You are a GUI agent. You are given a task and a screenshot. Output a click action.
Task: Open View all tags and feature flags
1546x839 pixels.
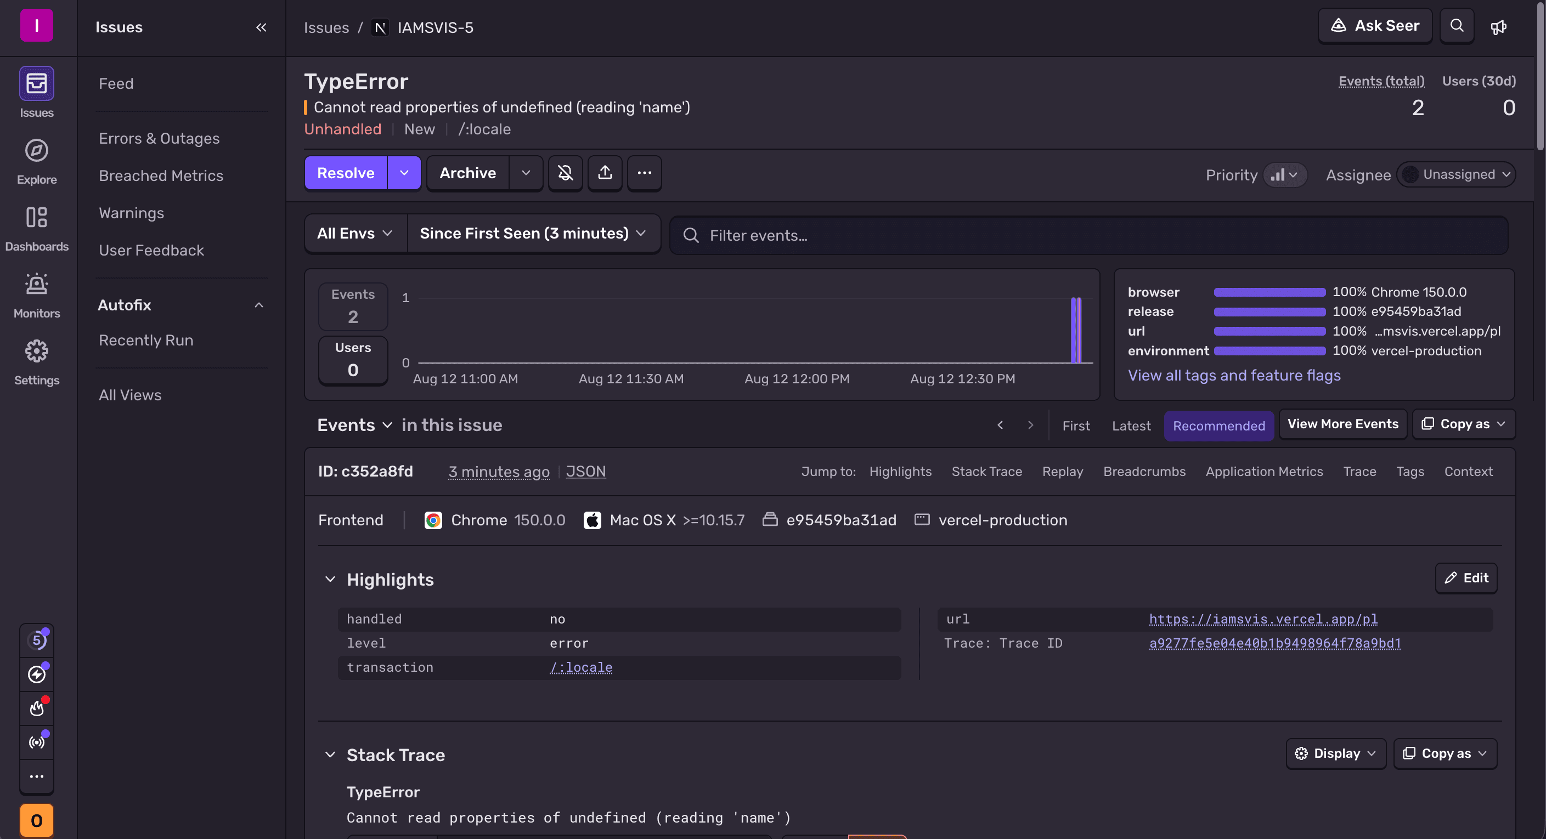point(1234,376)
